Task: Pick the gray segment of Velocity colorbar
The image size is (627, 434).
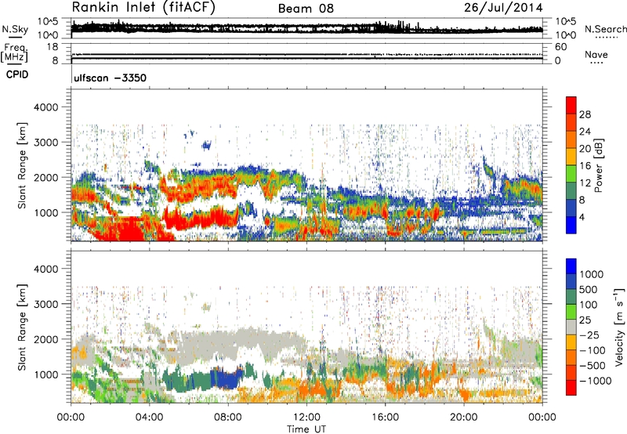Action: [x=571, y=327]
